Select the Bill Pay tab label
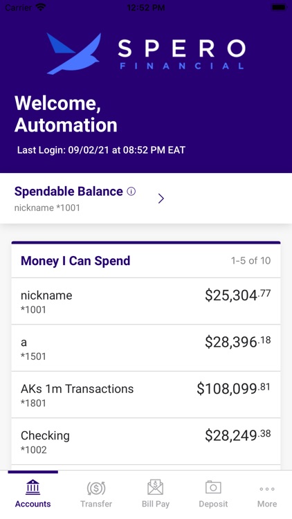The height and width of the screenshot is (519, 292). [156, 504]
